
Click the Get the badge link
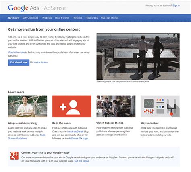(82, 161)
